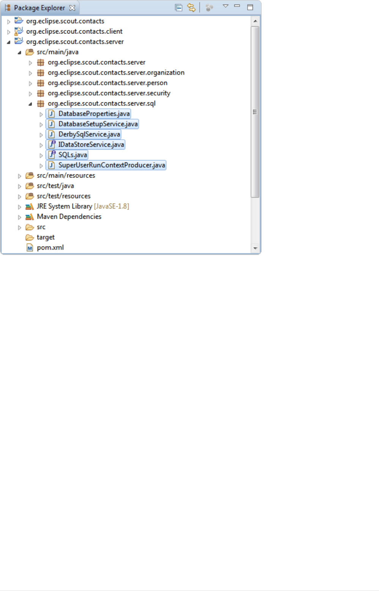379x591 pixels.
Task: Click scrollbar down arrow
Action: [255, 248]
